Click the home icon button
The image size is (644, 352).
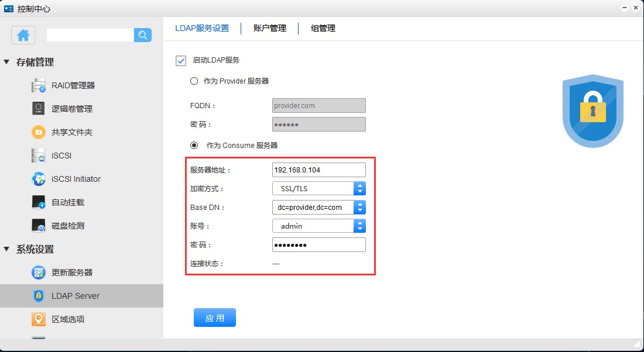[x=23, y=35]
